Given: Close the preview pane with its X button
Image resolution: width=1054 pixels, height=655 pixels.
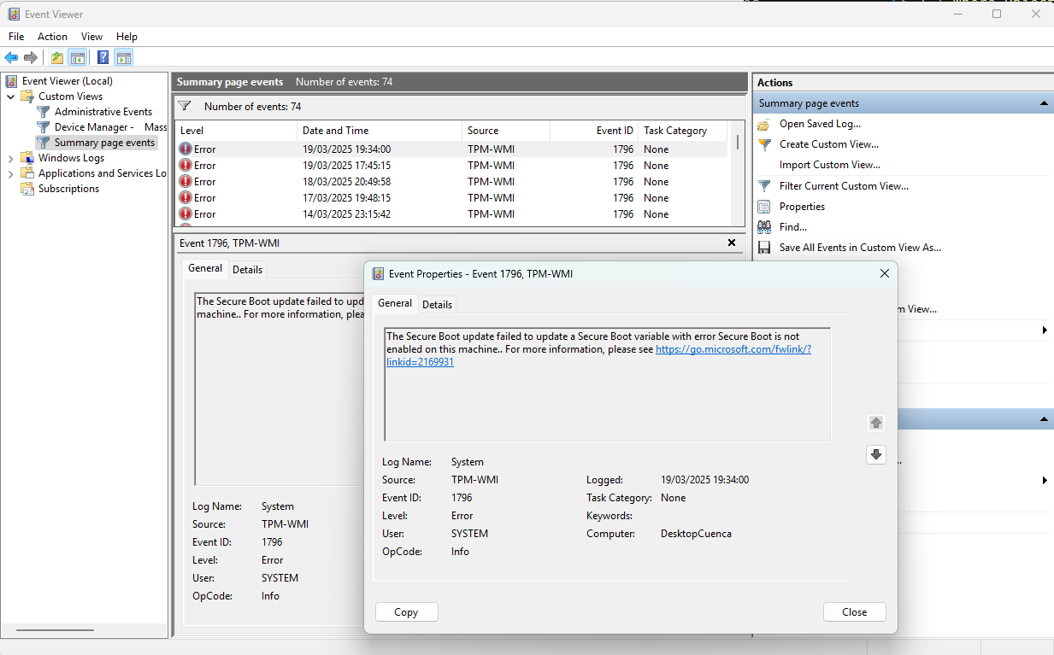Looking at the screenshot, I should coord(732,243).
